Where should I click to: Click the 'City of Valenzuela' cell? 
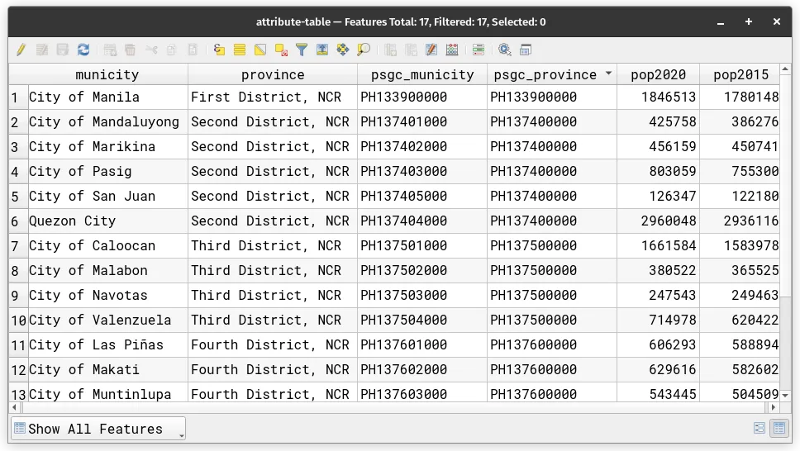[x=108, y=320]
